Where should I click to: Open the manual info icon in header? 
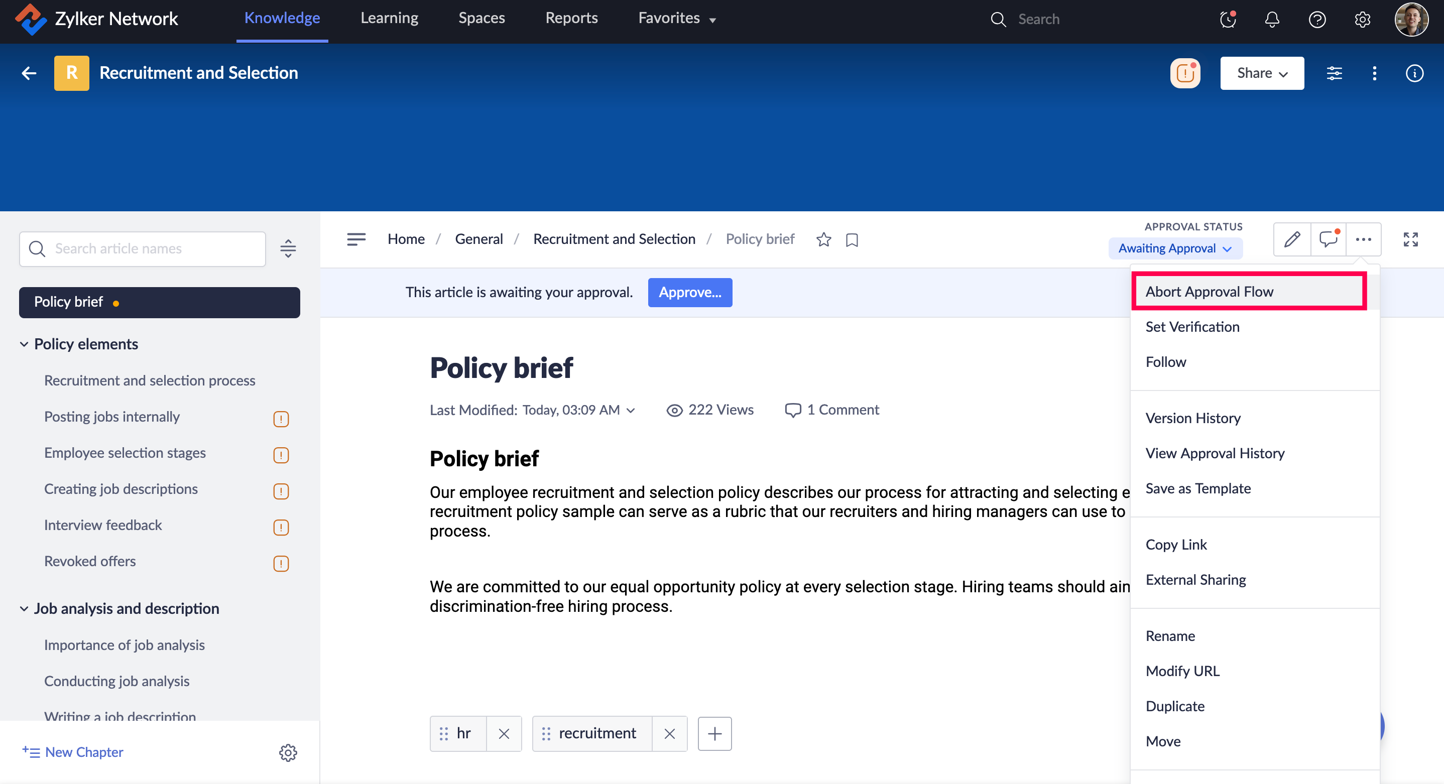(x=1414, y=73)
